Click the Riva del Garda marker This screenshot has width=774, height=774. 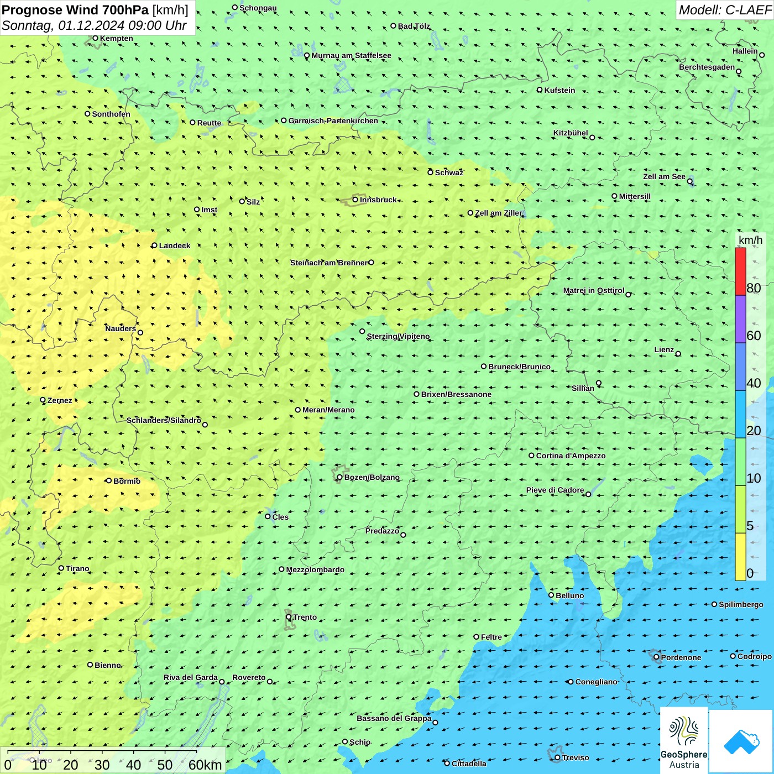tap(222, 682)
